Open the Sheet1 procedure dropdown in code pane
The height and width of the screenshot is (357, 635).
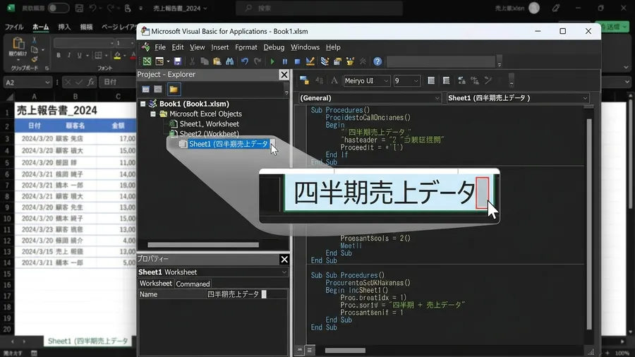tap(585, 98)
